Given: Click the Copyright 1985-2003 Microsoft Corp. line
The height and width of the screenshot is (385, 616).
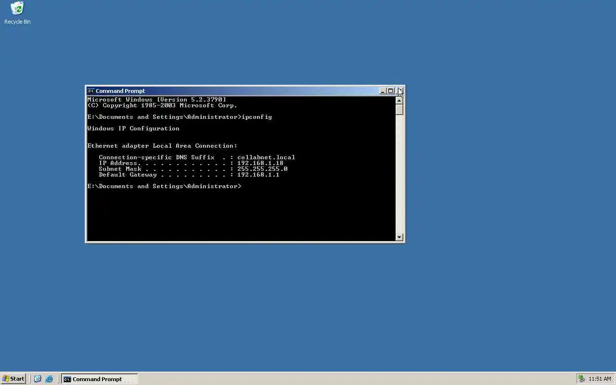Looking at the screenshot, I should coord(162,105).
